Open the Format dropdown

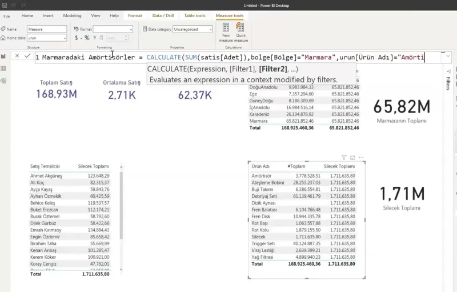point(113,29)
